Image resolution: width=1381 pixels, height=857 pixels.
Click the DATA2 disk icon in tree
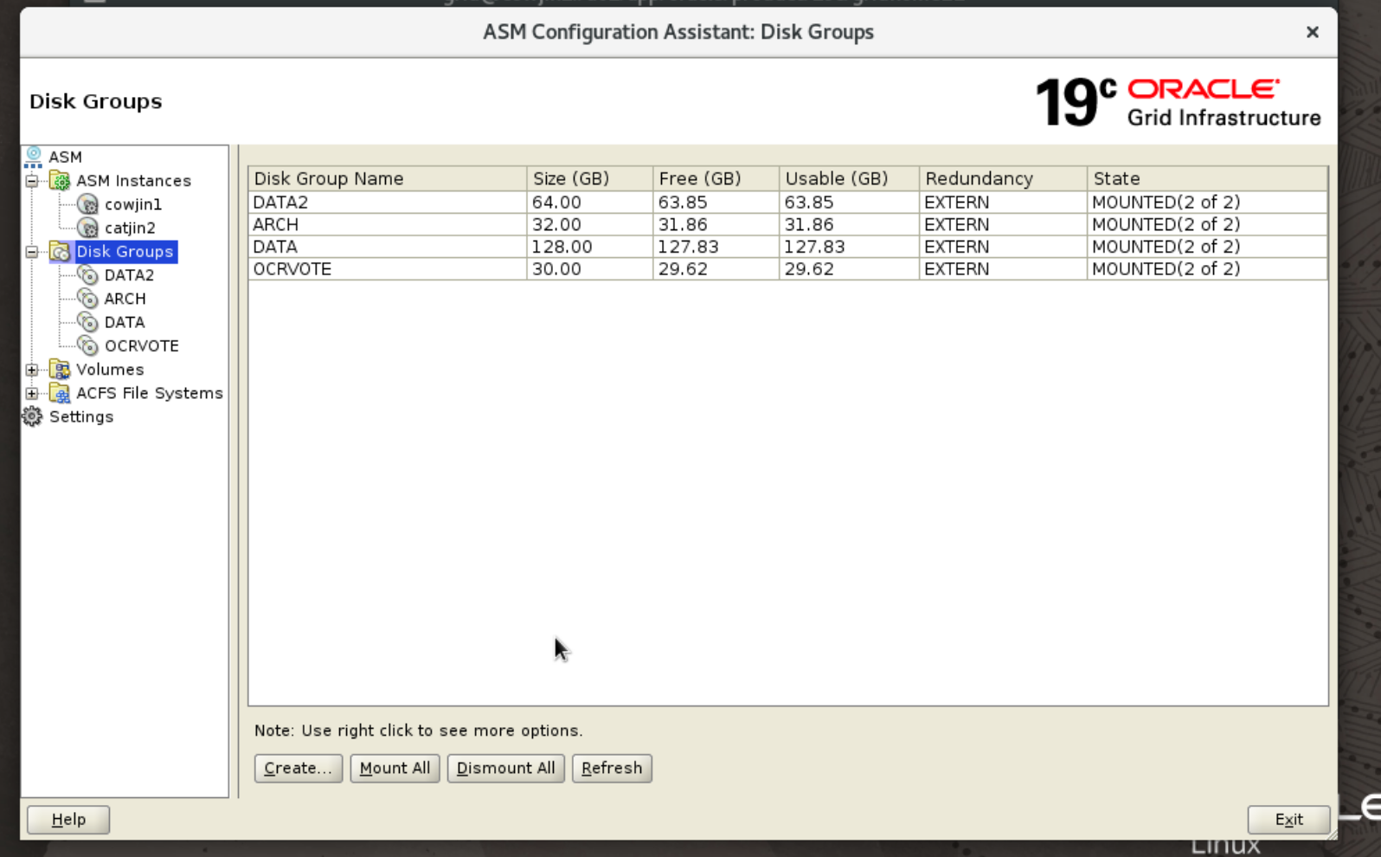tap(87, 274)
